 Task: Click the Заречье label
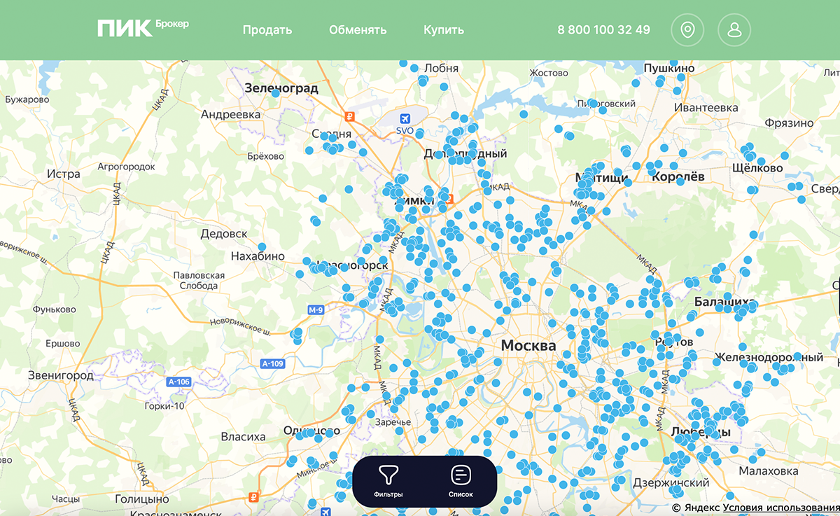pos(393,422)
